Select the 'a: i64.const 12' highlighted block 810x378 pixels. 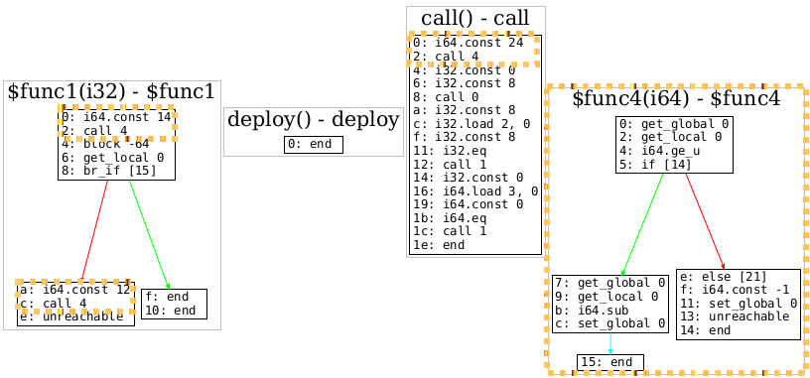75,297
